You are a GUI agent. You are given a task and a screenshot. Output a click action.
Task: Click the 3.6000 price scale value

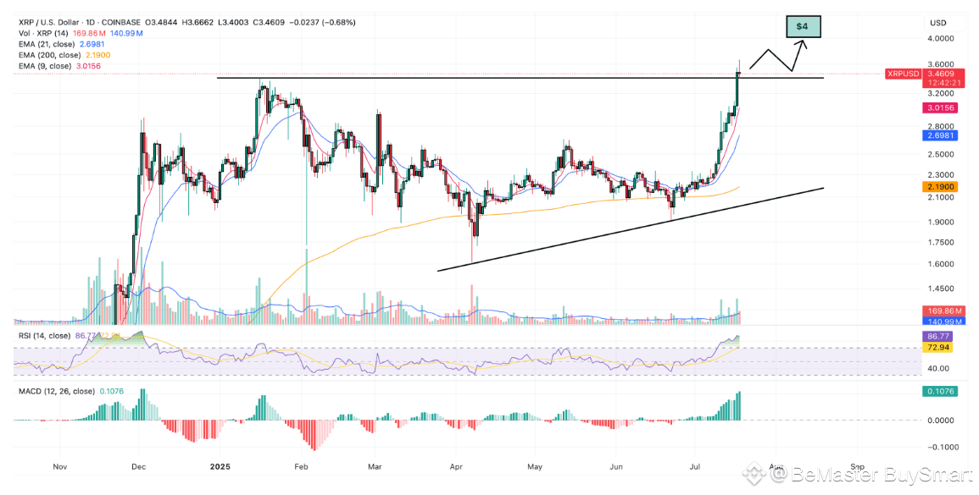942,64
